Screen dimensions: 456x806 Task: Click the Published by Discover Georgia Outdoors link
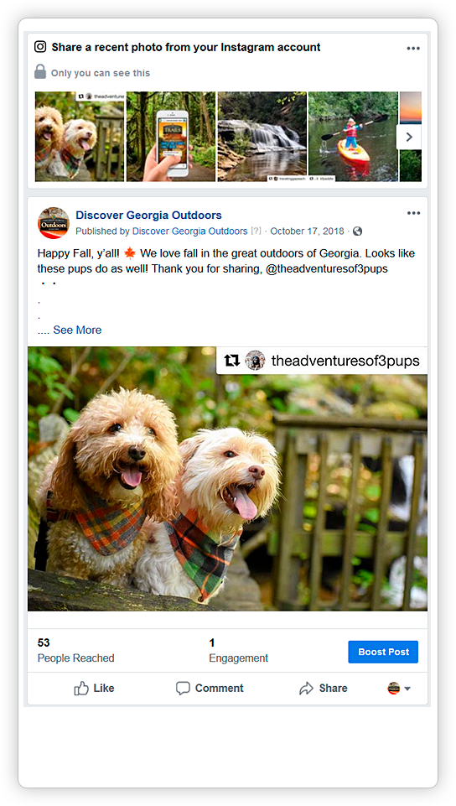[x=190, y=231]
